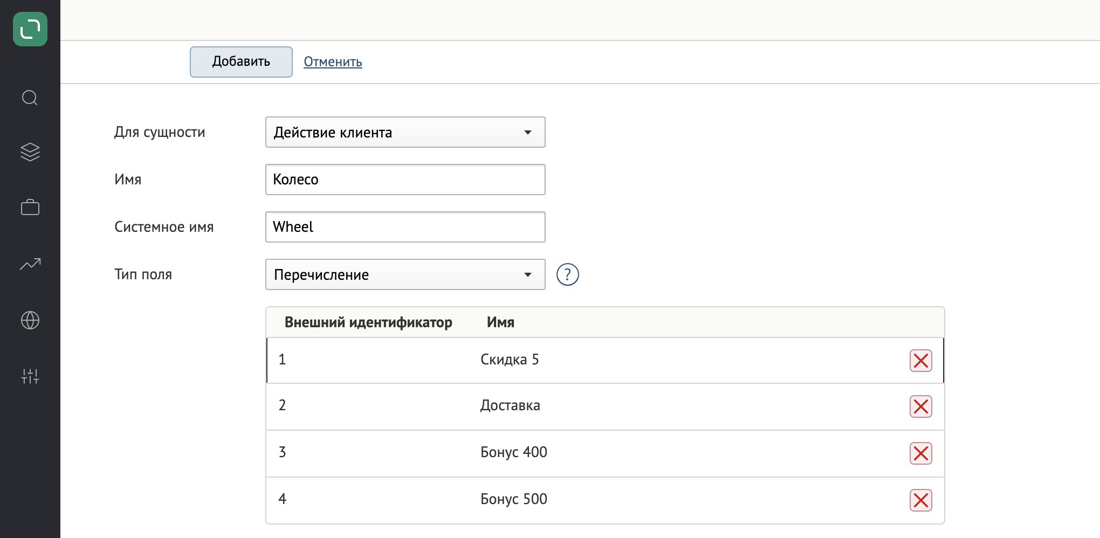Click the Системное имя label
1100x538 pixels.
click(x=164, y=227)
